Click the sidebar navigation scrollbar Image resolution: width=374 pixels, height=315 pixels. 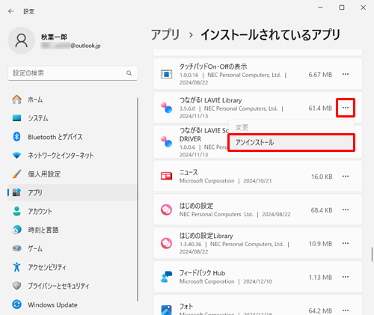click(138, 200)
